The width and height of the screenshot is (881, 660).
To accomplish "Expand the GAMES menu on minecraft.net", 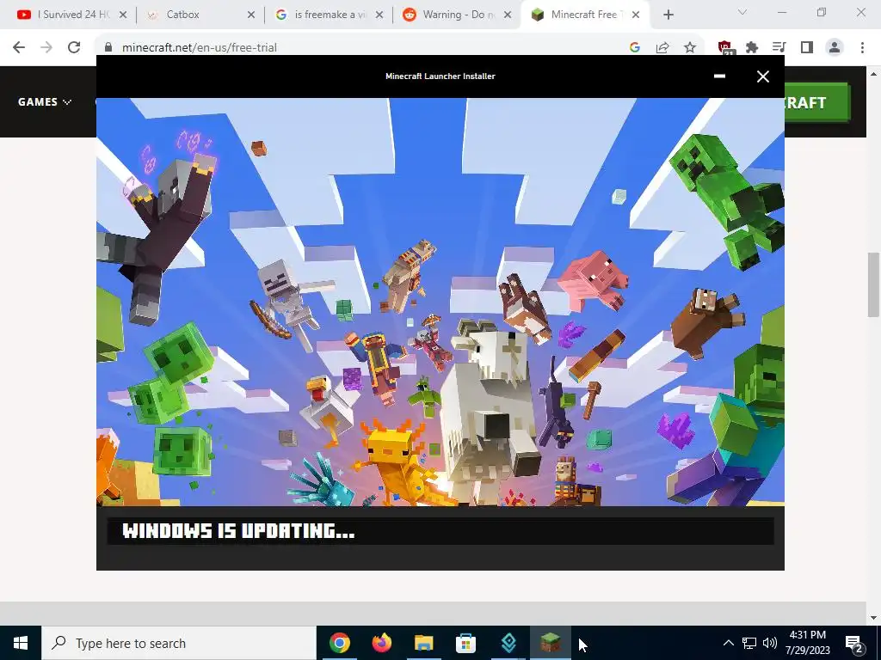I will pos(45,101).
